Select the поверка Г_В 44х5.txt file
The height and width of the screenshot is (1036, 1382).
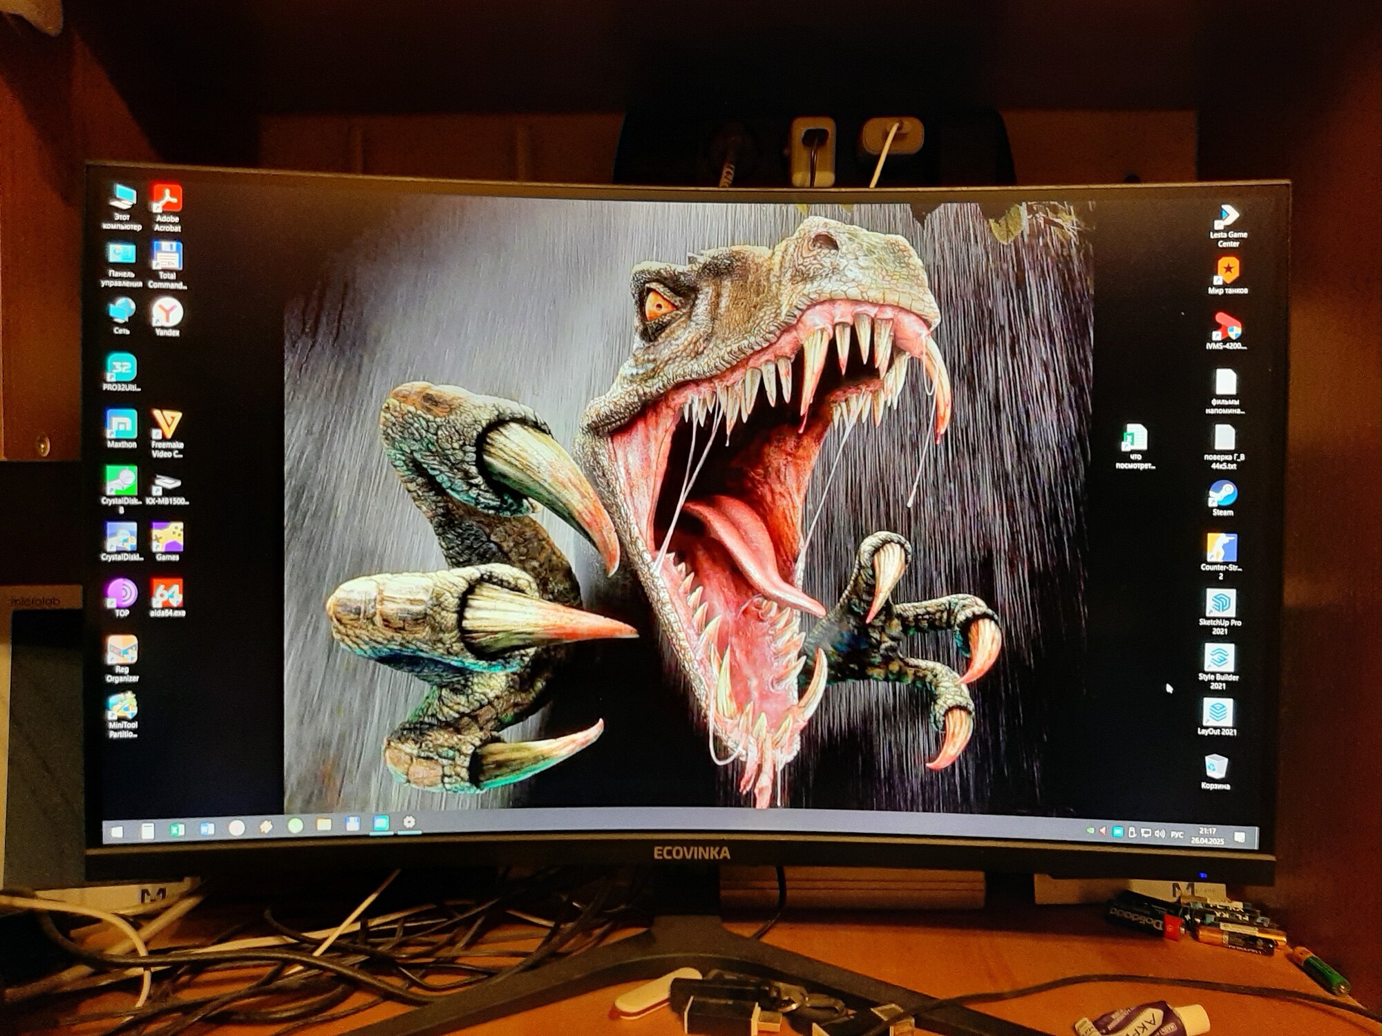tap(1224, 446)
